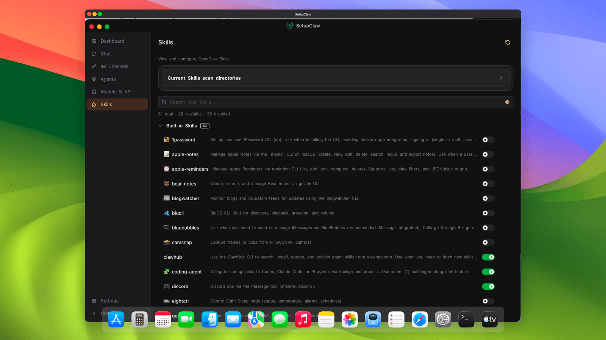Screen dimensions: 606x340
Task: Go to Dashboard in sidebar
Action: pyautogui.click(x=117, y=41)
